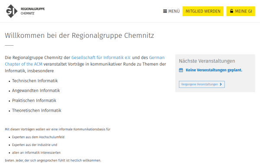Click the Willkommen bei der Regionalgruppe Chemnitz heading

pyautogui.click(x=79, y=36)
